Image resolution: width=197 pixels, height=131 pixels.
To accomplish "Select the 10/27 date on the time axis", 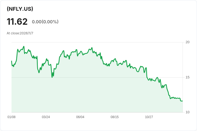I will [x=149, y=117].
